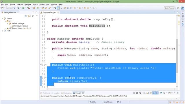185x104 pixels.
Task: Click the Writable status bar entry
Action: (92, 102)
